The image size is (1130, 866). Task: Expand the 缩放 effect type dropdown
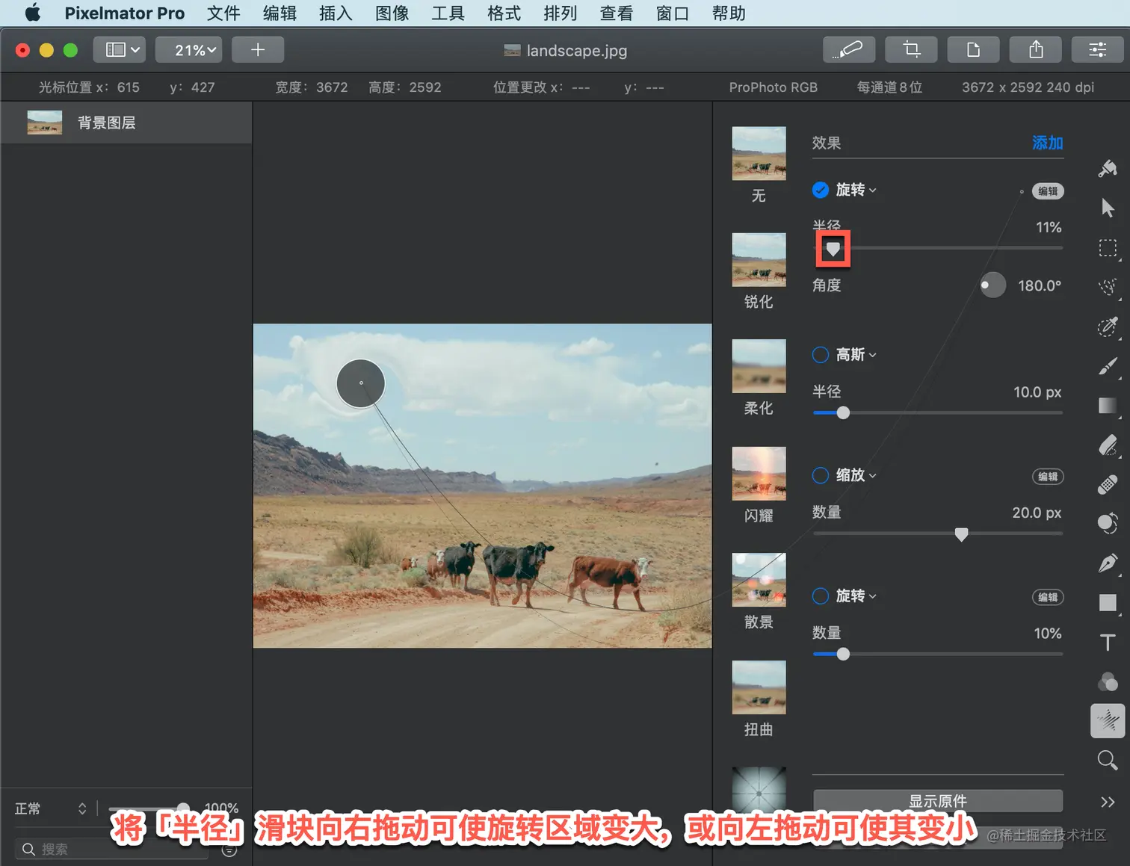[x=856, y=475]
